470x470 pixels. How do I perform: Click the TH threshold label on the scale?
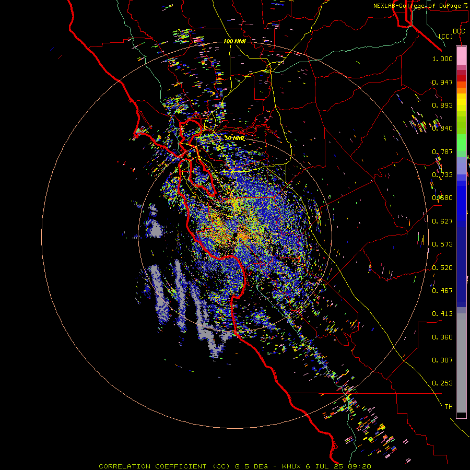click(449, 407)
